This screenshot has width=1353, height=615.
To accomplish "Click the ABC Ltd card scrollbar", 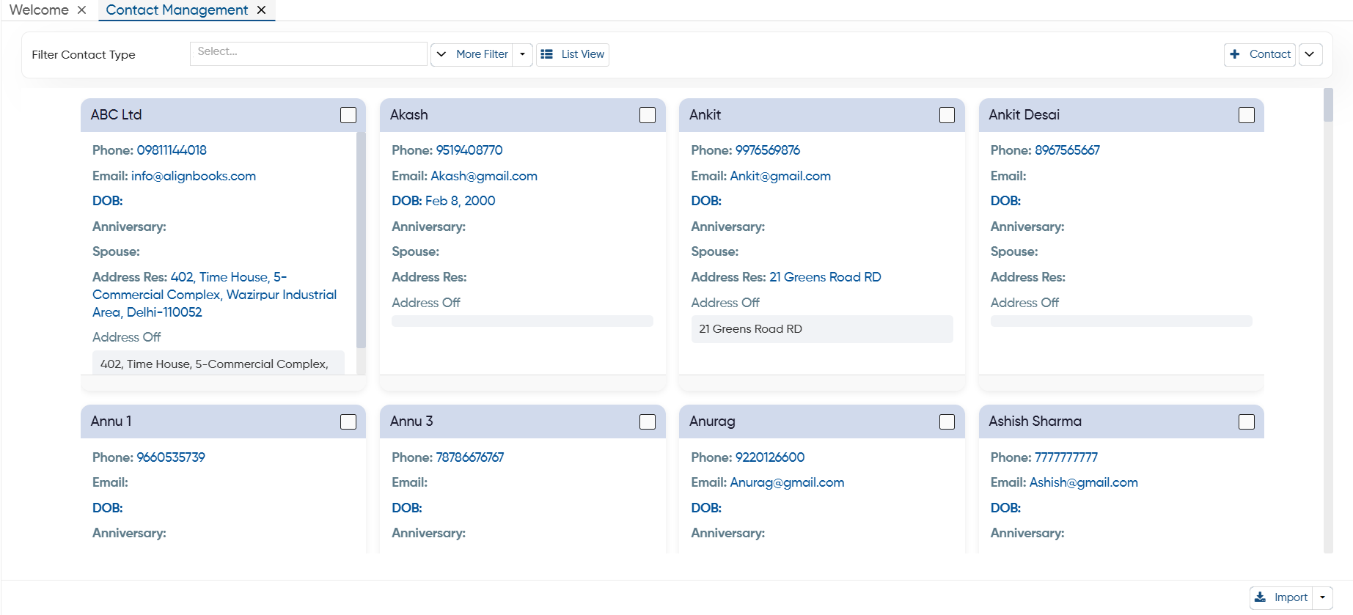I will [361, 240].
